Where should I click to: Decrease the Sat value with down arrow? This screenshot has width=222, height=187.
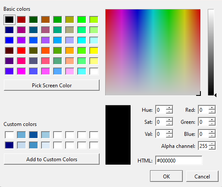point(169,124)
